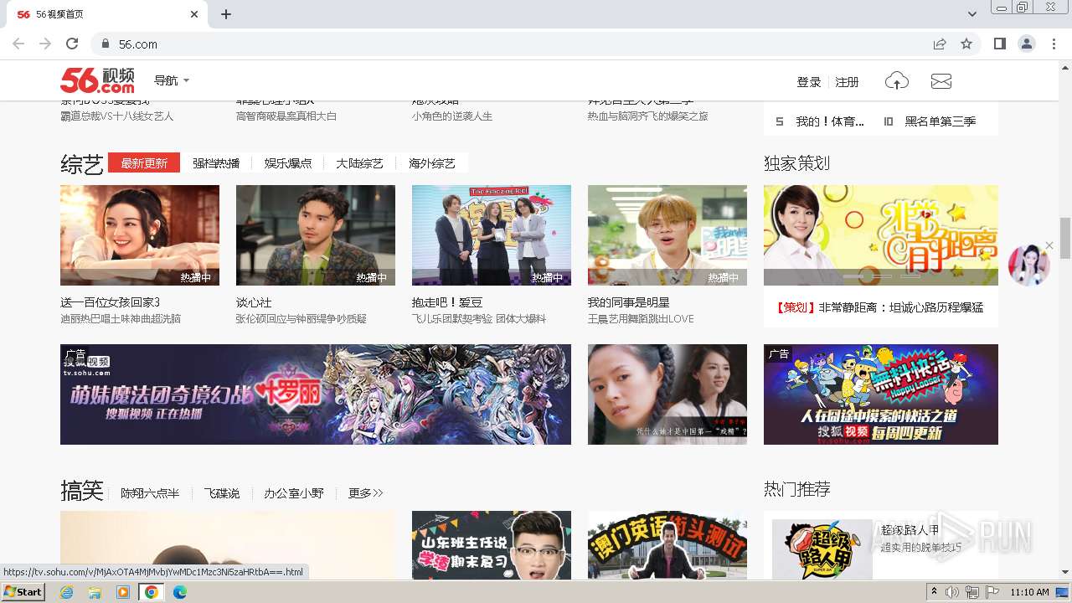Viewport: 1072px width, 603px height.
Task: Click subtitle 张伦硕回应与钟丽缇争吵质疑
Action: pos(301,319)
